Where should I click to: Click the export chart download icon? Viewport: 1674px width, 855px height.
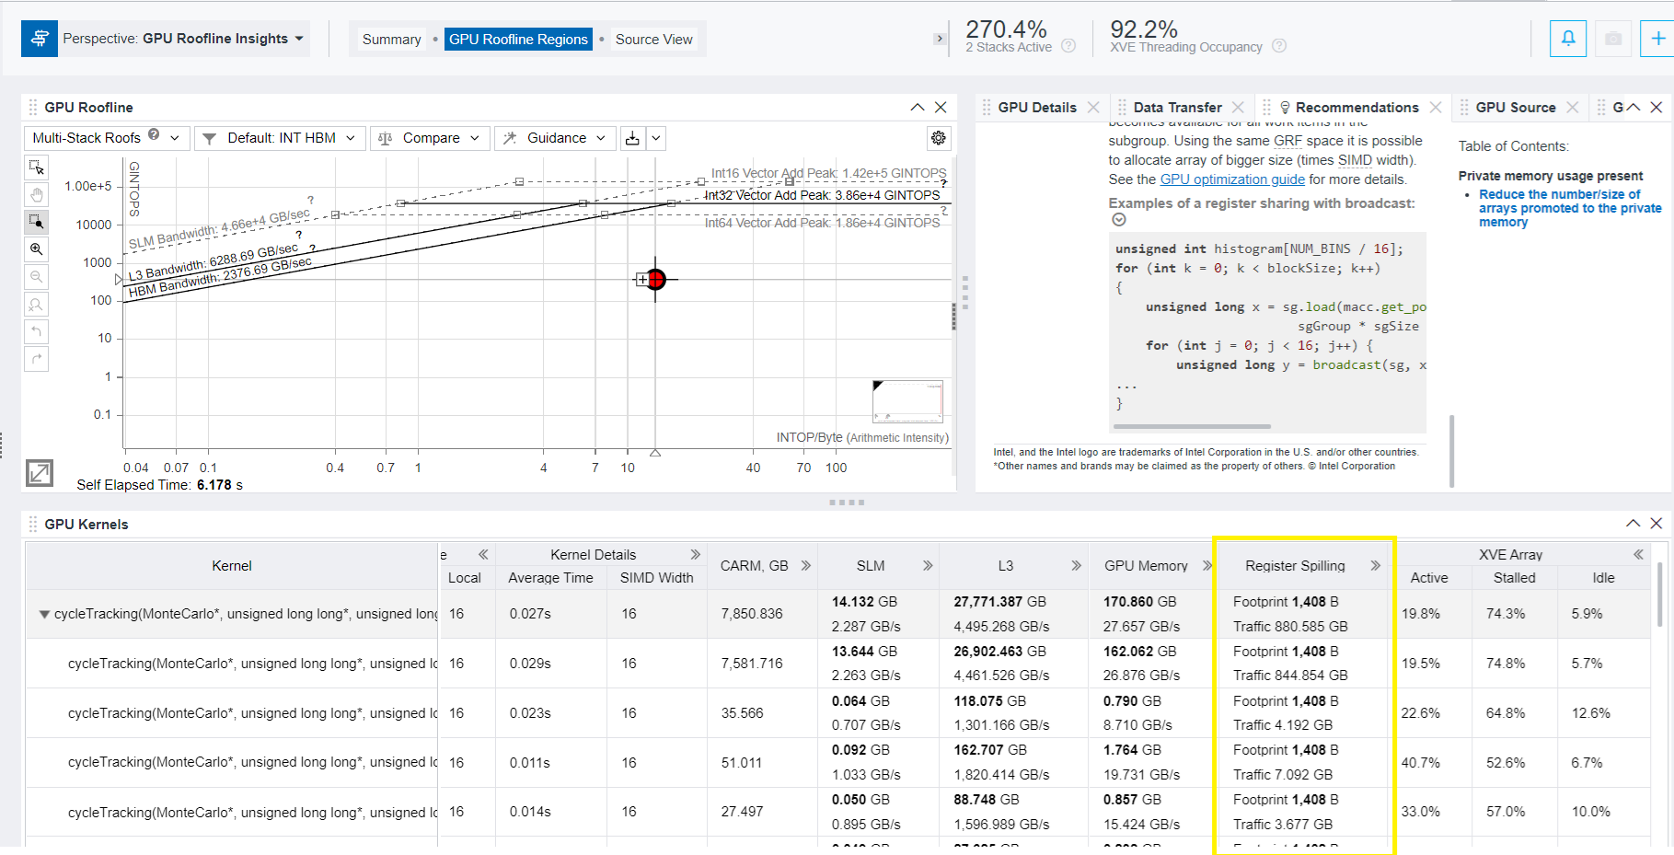pyautogui.click(x=632, y=138)
